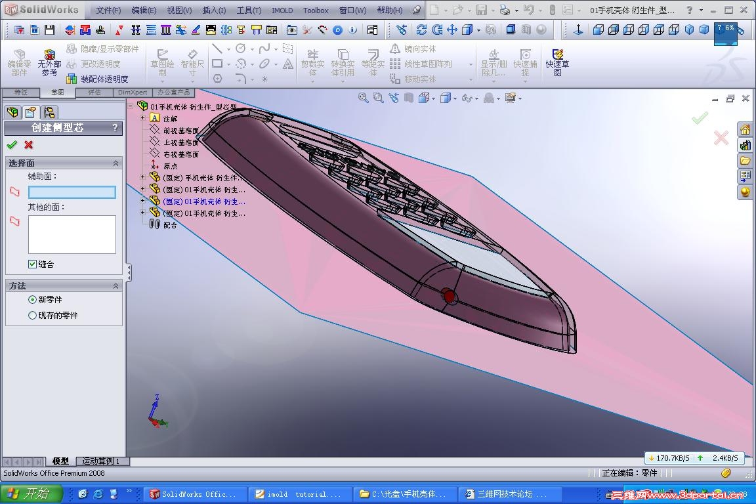Click the red X cancel in property manager
756x504 pixels.
pos(28,144)
